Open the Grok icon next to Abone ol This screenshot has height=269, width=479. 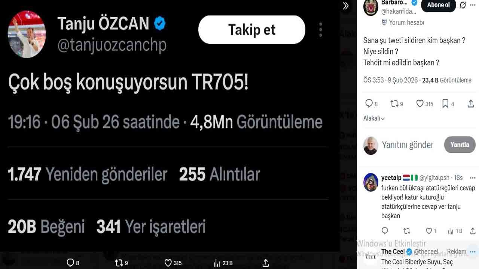click(x=463, y=5)
